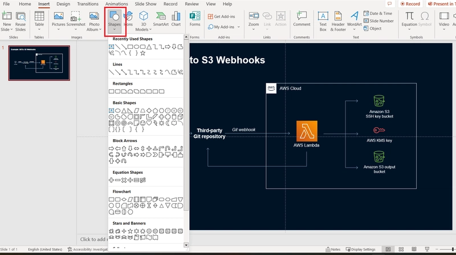Viewport: 456px width, 255px height.
Task: Click the Get Add-ins button
Action: click(222, 16)
